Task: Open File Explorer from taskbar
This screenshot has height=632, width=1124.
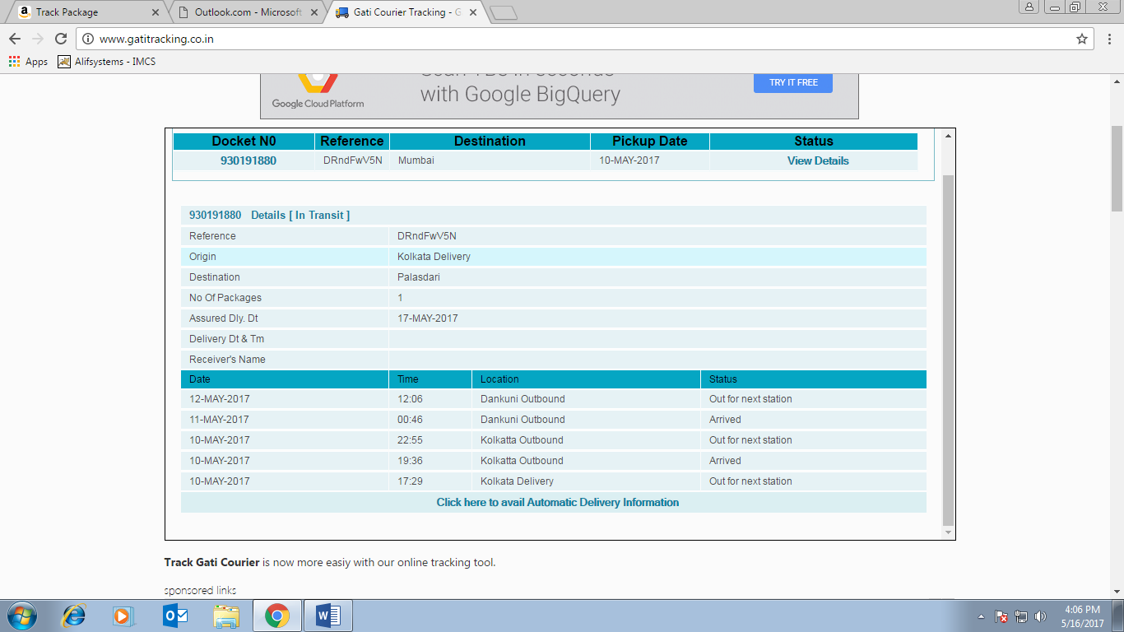Action: pyautogui.click(x=226, y=616)
